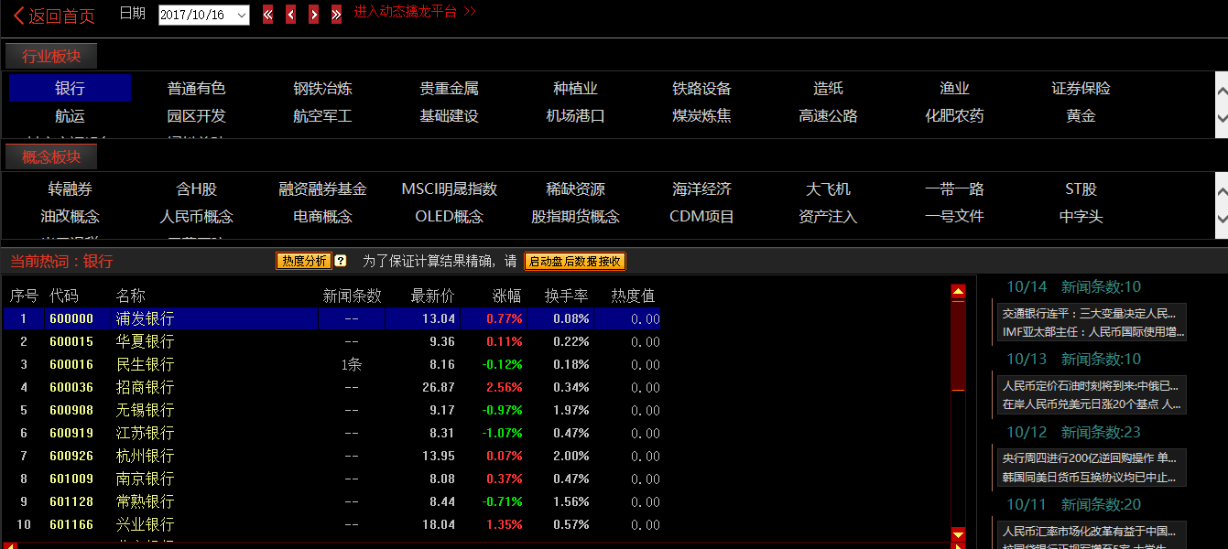Click the 启动盘后数据接收 button
The image size is (1228, 549).
pos(574,261)
